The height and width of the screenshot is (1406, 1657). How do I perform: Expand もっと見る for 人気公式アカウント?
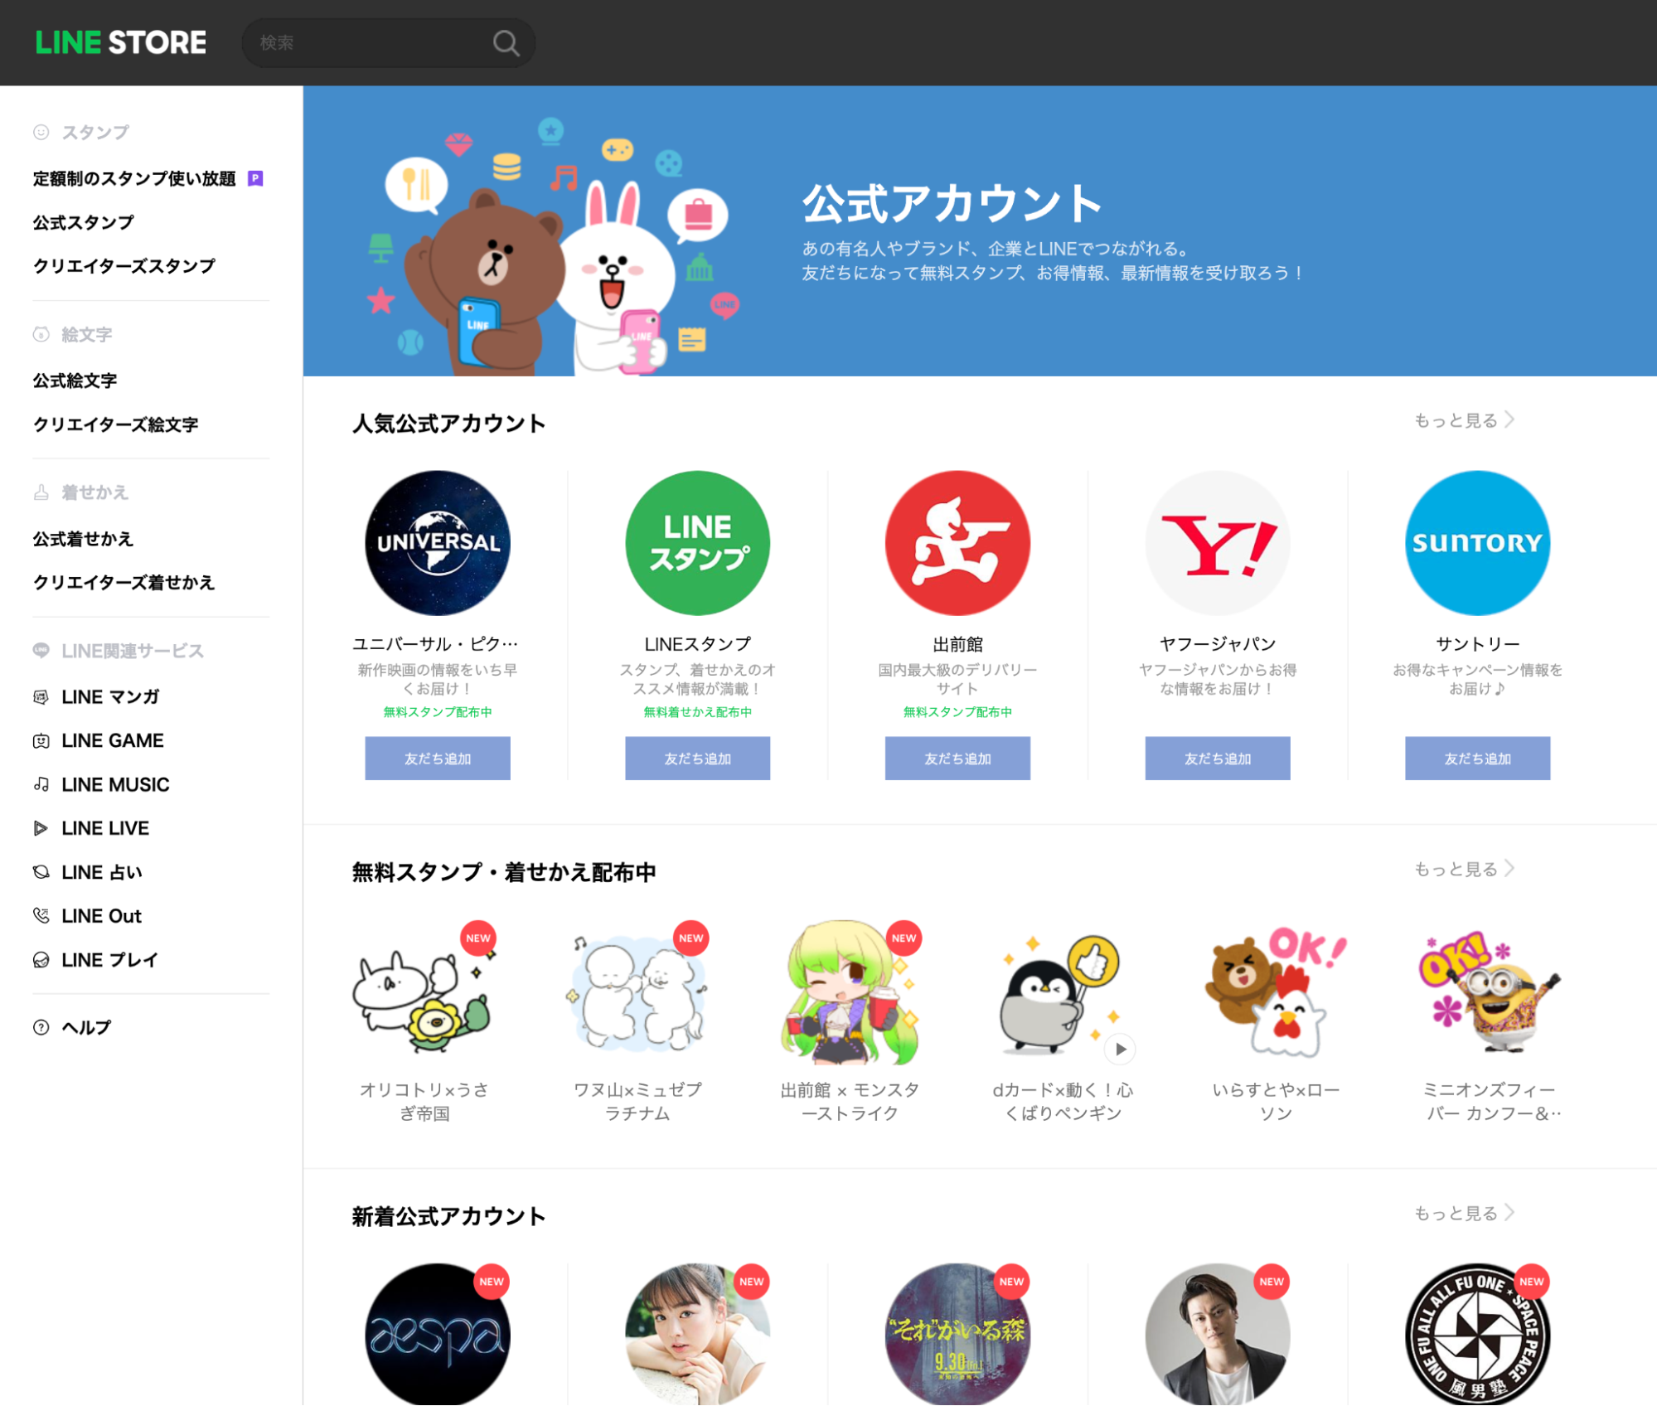(x=1463, y=420)
